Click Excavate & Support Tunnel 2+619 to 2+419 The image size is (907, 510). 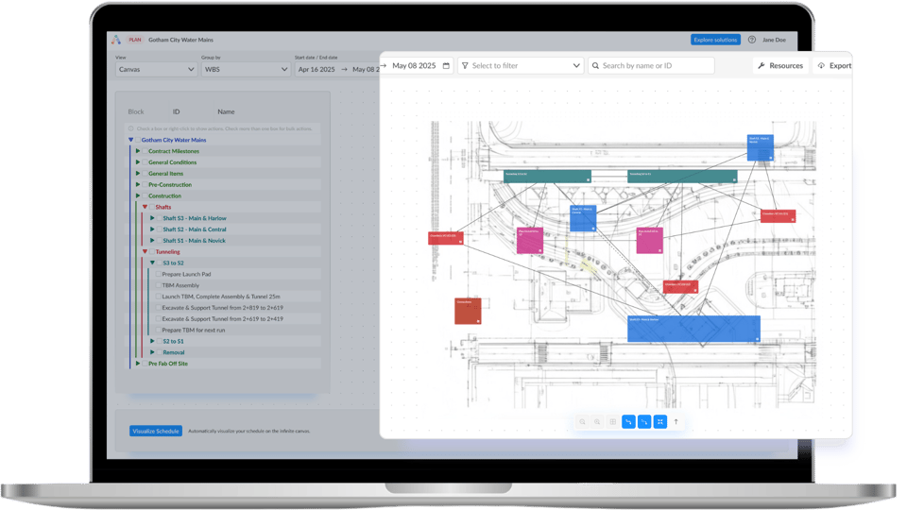click(x=223, y=318)
